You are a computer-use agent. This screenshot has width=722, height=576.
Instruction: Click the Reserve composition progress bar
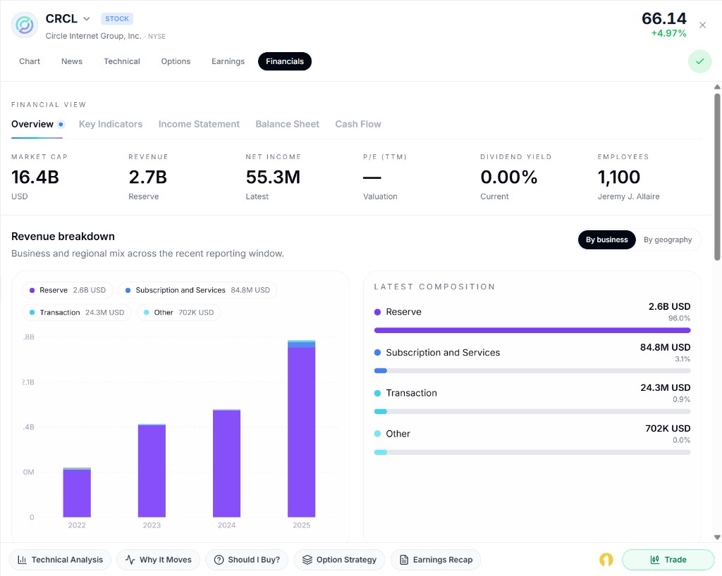532,330
